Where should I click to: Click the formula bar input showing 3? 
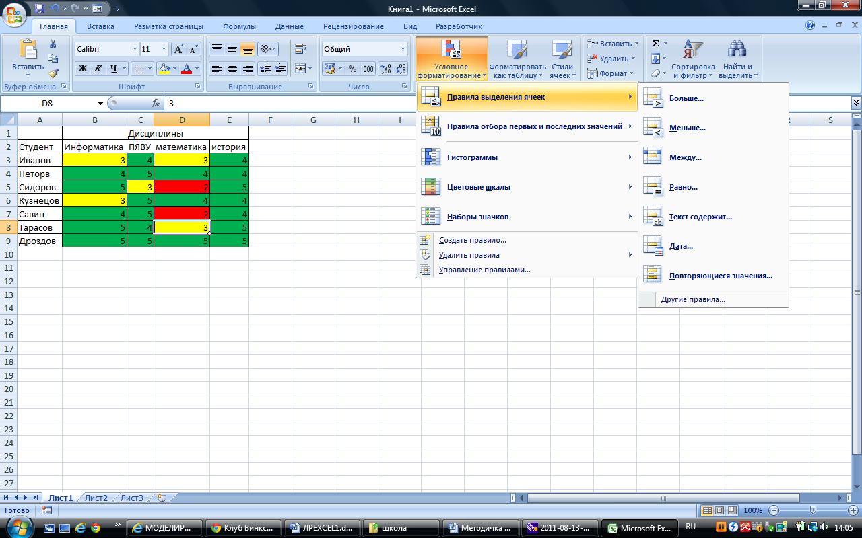(x=508, y=103)
